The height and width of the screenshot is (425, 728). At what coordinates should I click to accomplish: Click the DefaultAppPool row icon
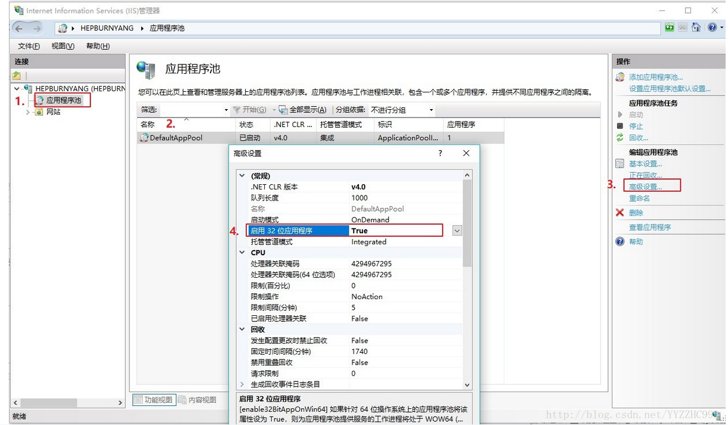point(144,138)
